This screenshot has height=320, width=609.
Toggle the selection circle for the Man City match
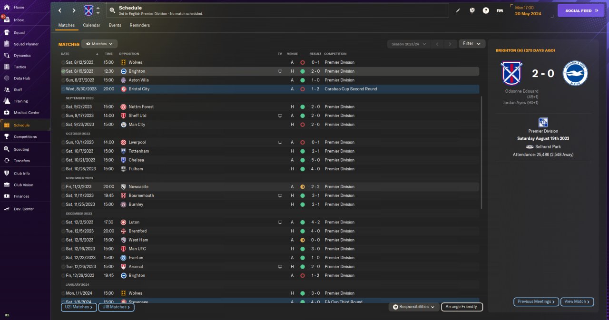[63, 125]
